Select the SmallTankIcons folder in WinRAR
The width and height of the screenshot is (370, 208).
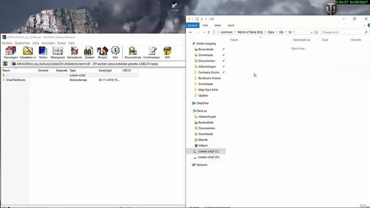pos(16,80)
